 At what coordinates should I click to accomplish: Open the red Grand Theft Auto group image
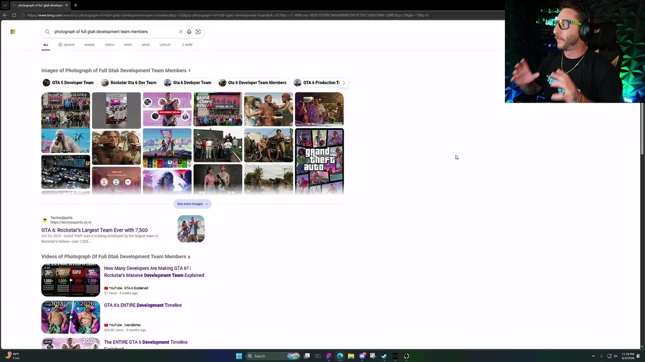(218, 109)
